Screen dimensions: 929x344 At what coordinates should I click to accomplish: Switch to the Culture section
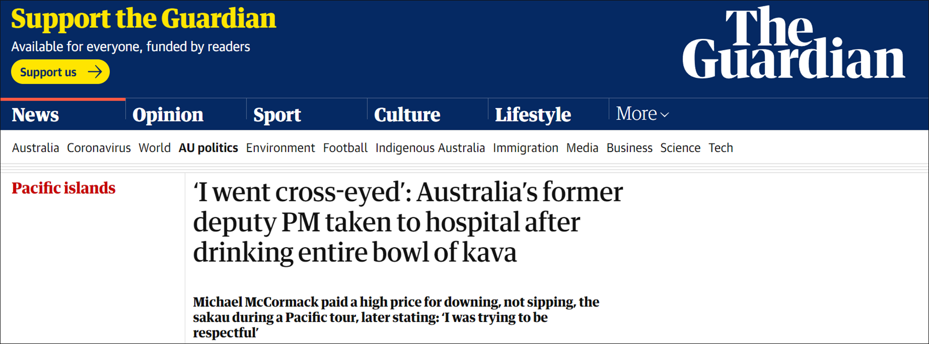click(x=407, y=115)
